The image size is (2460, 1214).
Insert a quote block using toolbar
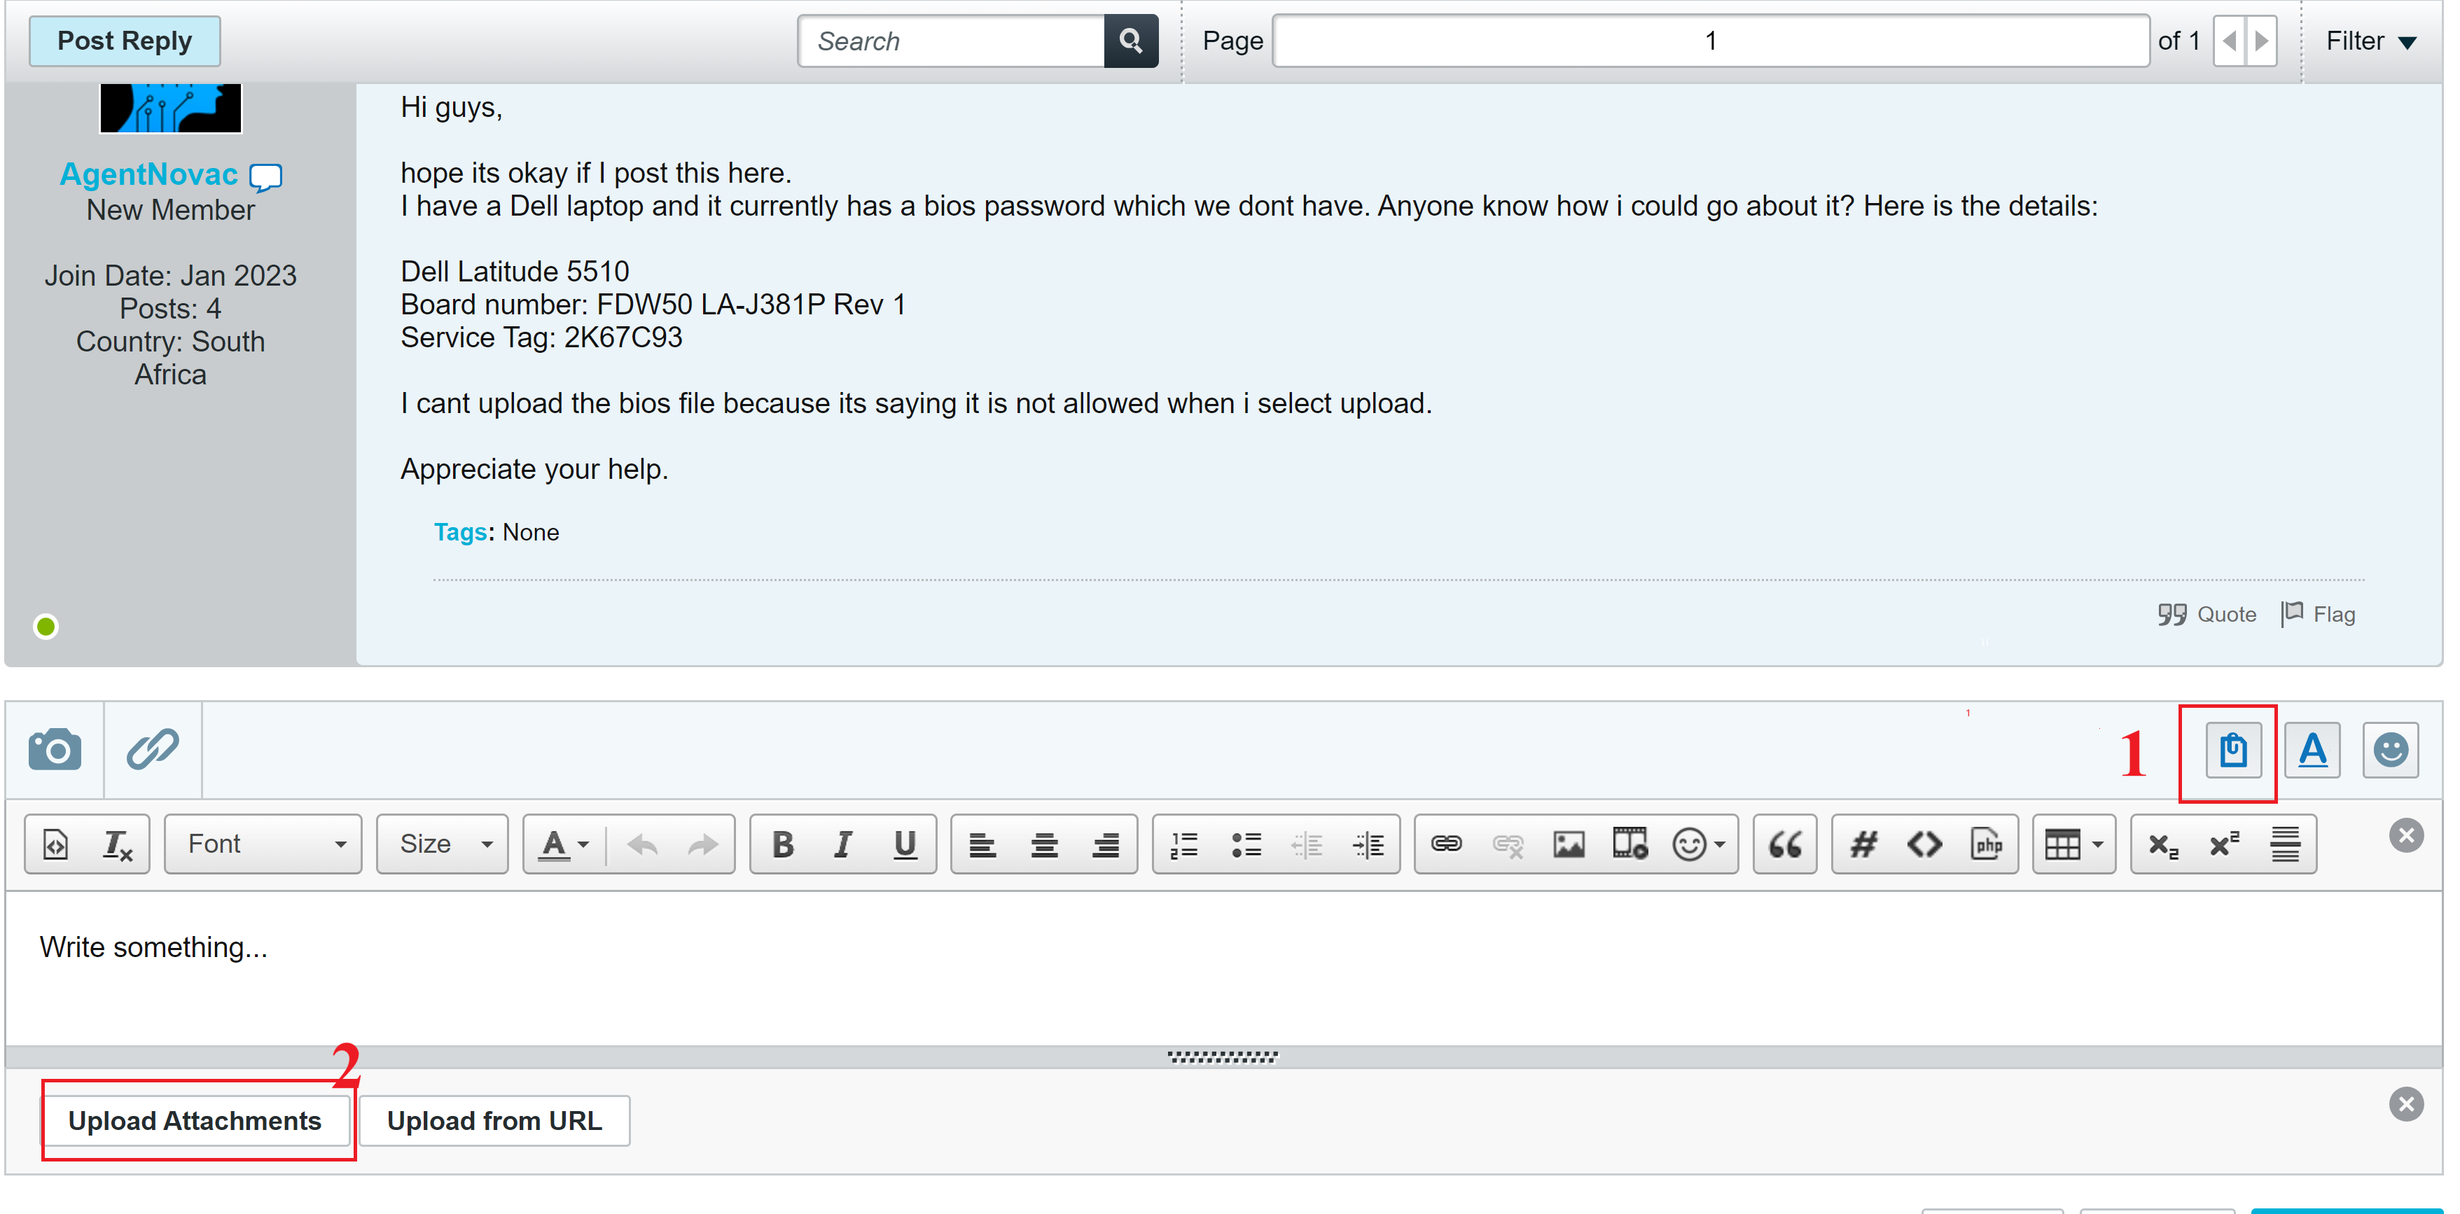[x=1784, y=844]
